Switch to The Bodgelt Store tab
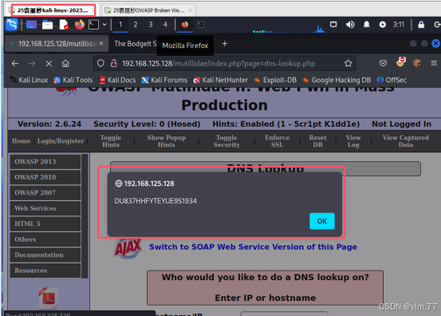Image resolution: width=441 pixels, height=316 pixels. tap(135, 44)
